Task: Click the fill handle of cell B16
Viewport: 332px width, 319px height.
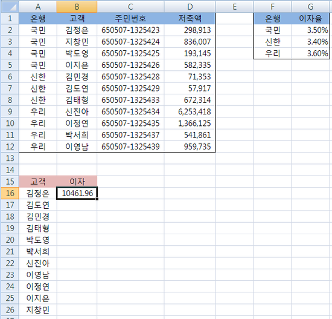Action: pyautogui.click(x=97, y=199)
